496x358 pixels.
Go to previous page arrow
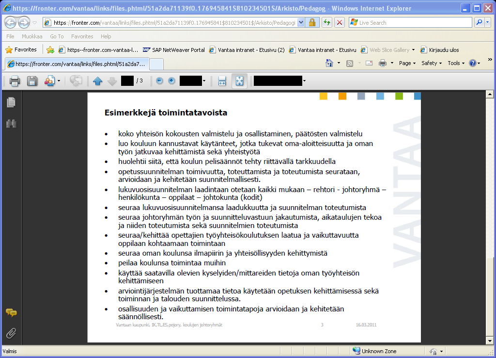pos(97,81)
